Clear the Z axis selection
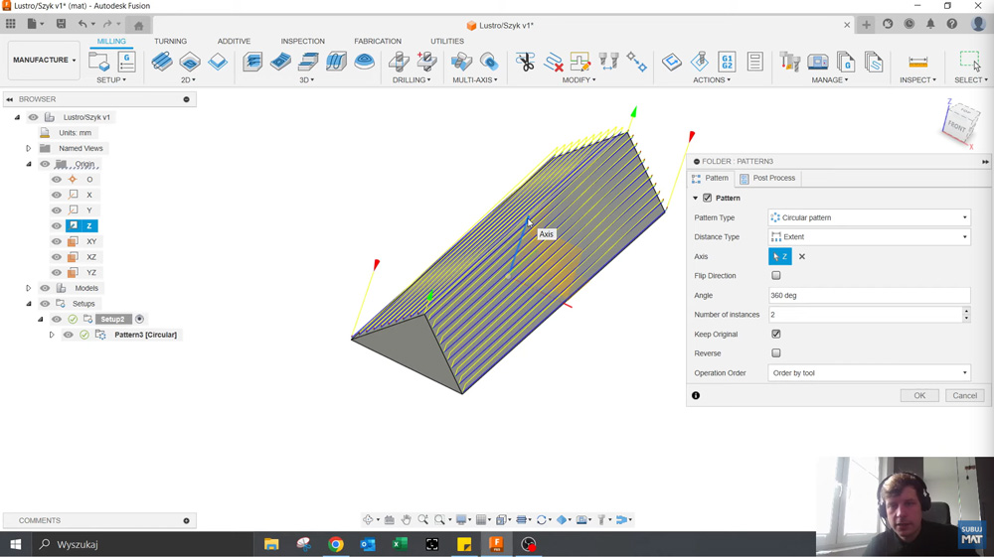The height and width of the screenshot is (557, 994). (x=802, y=256)
